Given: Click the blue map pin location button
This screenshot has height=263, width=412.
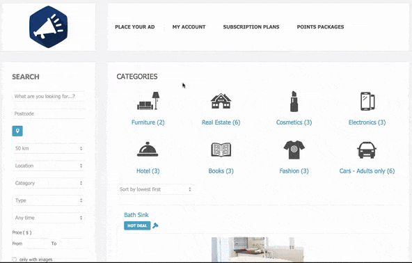Looking at the screenshot, I should coord(17,131).
